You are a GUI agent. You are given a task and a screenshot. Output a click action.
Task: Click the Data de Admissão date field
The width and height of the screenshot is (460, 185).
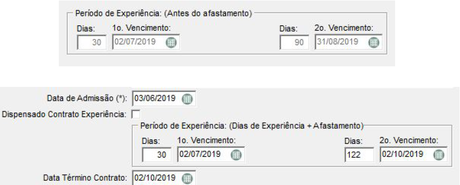click(164, 99)
